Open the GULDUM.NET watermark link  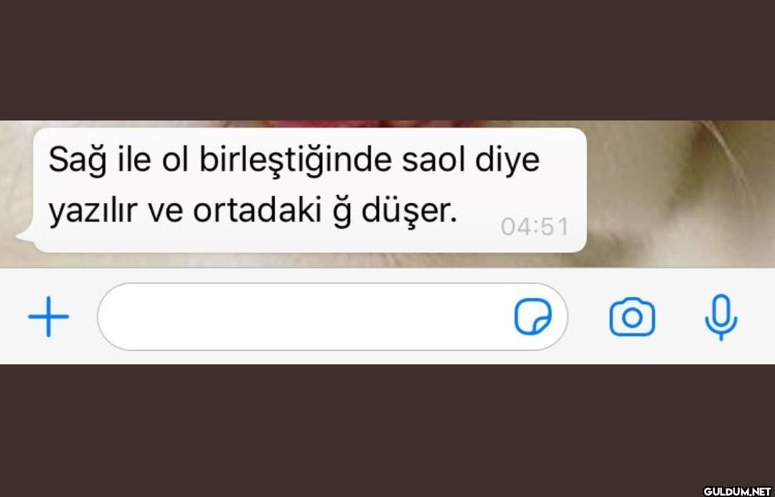point(737,491)
